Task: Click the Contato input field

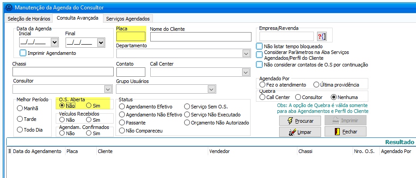Action: [131, 72]
